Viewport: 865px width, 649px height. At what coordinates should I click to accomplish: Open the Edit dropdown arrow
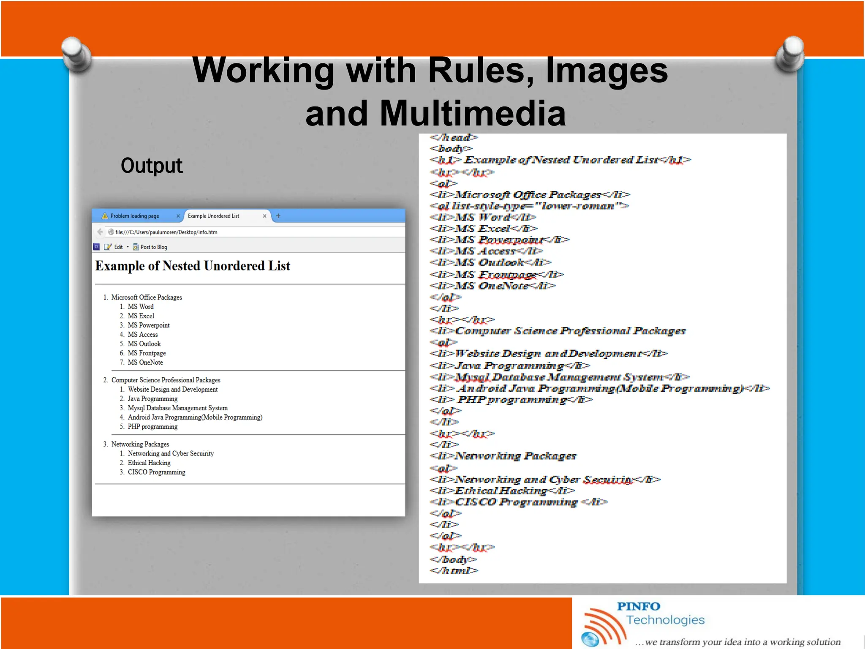(x=128, y=247)
